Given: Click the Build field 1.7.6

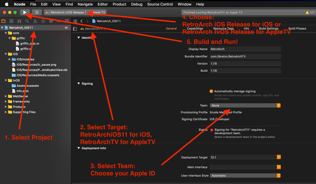Looking at the screenshot, I should [245, 71].
